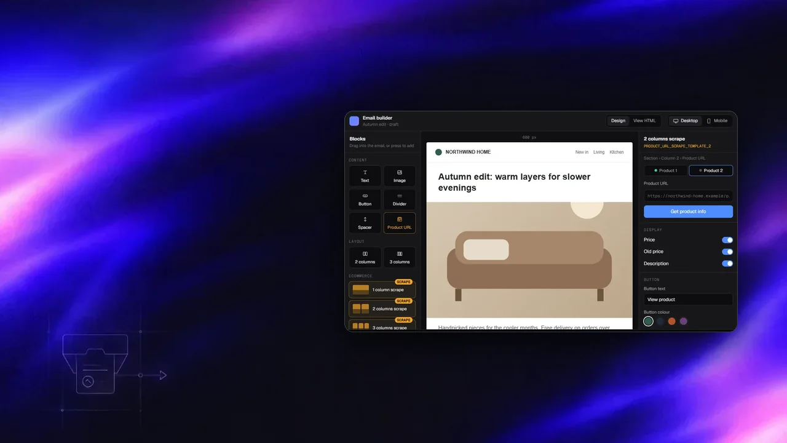Add a Spacer block
Screen dimensions: 787x443
click(365, 223)
